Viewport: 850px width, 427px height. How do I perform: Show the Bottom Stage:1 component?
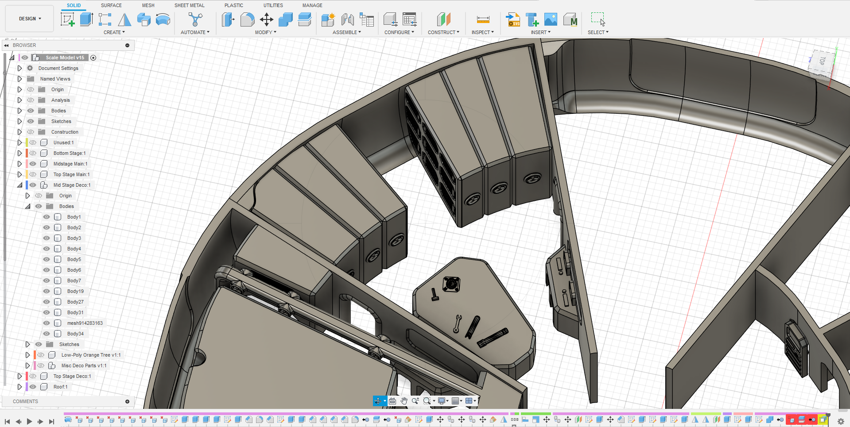pos(33,153)
